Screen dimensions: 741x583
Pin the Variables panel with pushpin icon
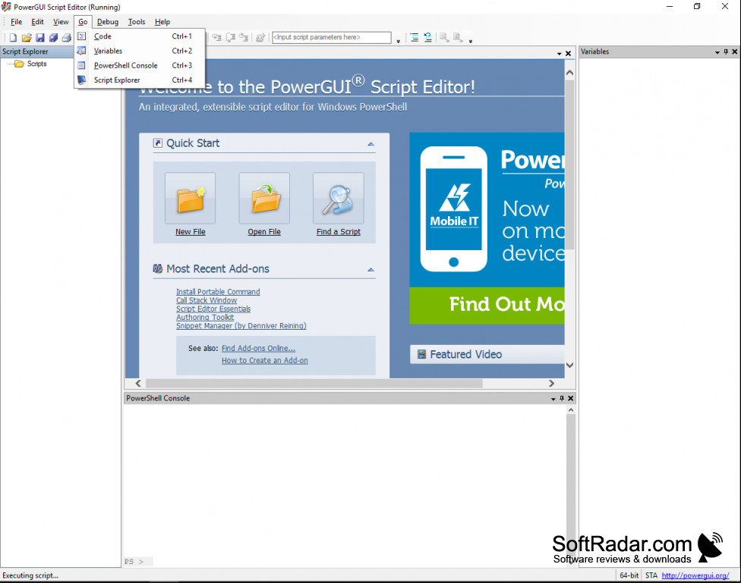pyautogui.click(x=726, y=52)
